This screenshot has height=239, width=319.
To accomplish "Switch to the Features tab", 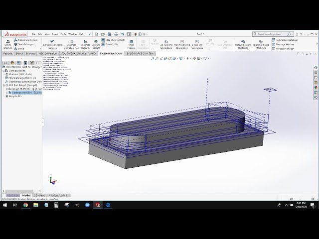I will (x=8, y=53).
